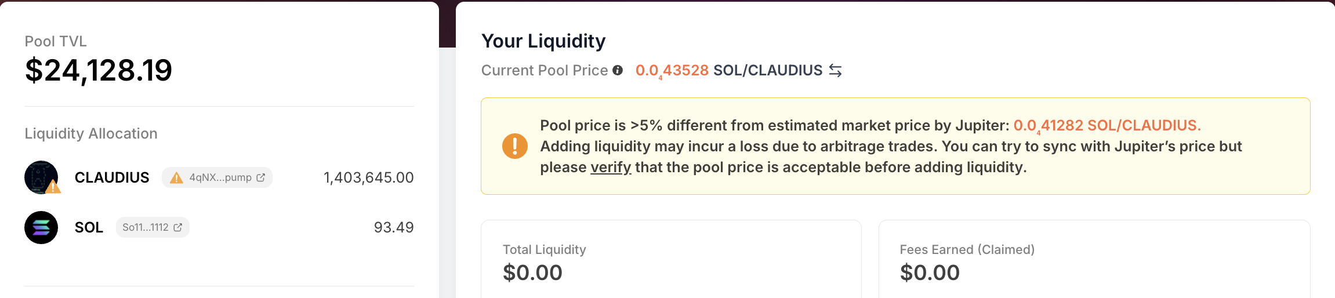Open external link icon in 4qNX...pump chip
1335x298 pixels.
click(x=261, y=177)
